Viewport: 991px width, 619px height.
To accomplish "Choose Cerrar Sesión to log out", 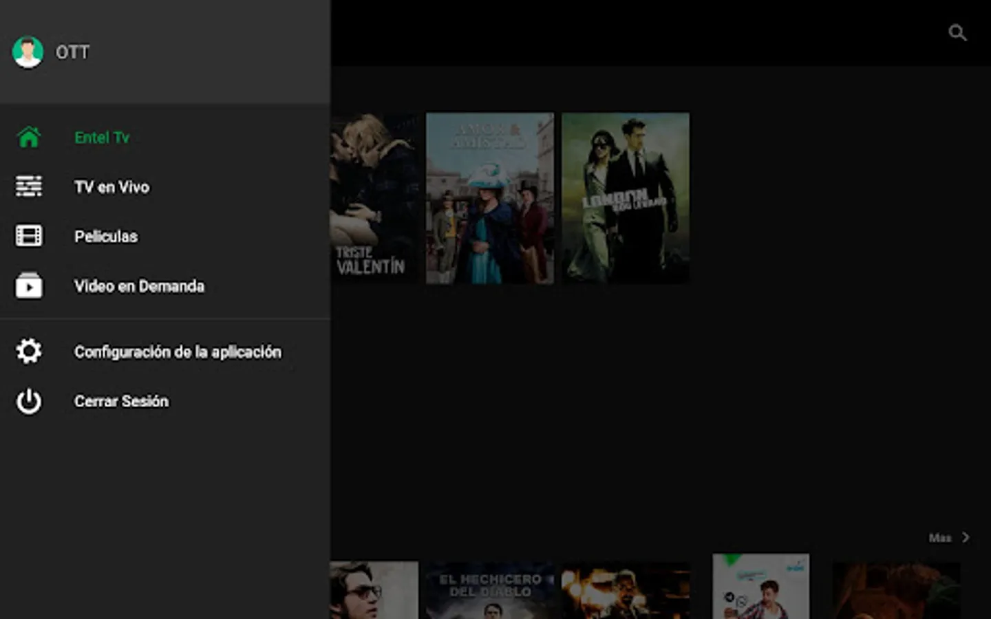I will pyautogui.click(x=165, y=401).
